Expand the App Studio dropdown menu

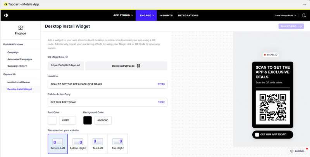point(123,15)
